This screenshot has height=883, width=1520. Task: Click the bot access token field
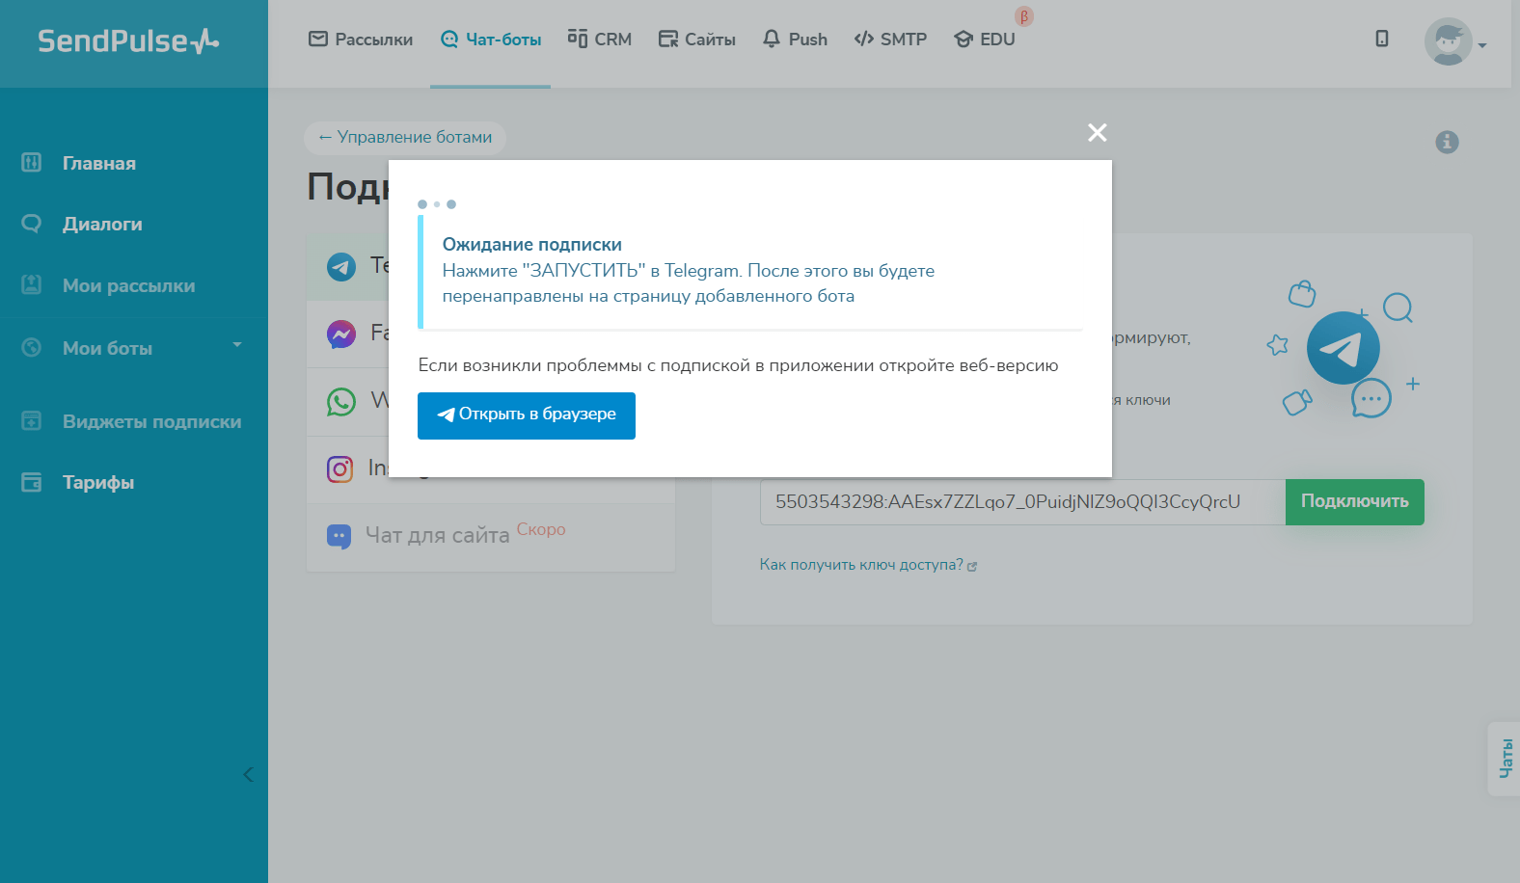[x=1021, y=502]
